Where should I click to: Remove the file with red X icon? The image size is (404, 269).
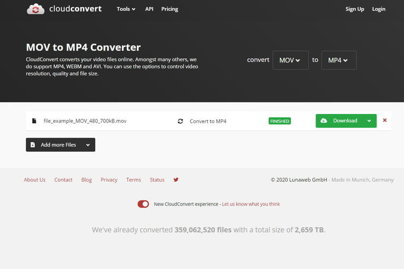tap(385, 120)
